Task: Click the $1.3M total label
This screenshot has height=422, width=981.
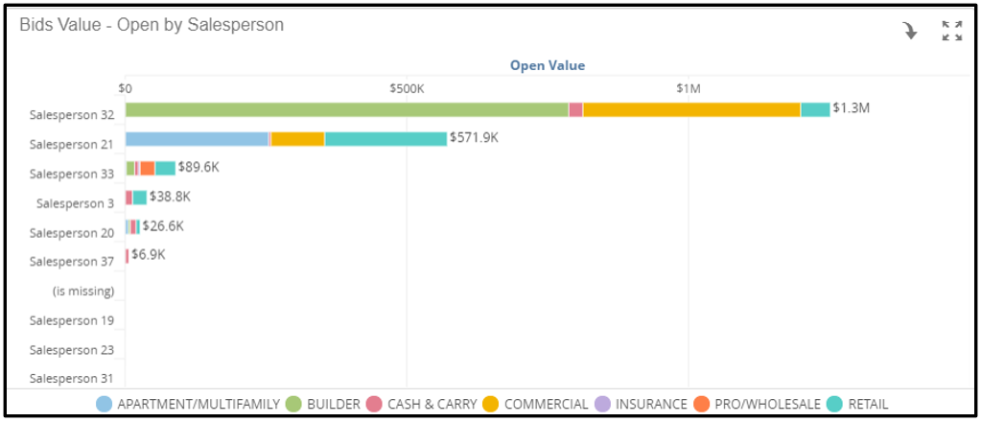Action: tap(851, 107)
